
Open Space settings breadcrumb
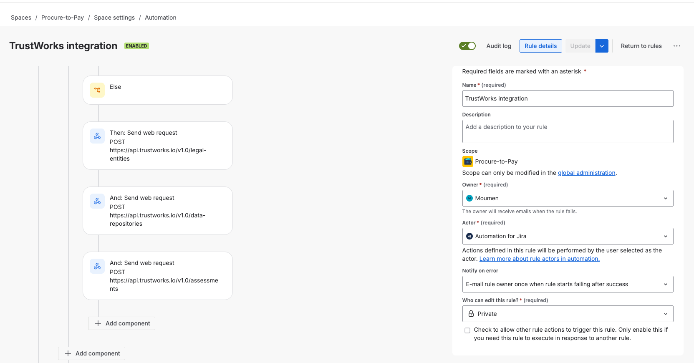(x=114, y=18)
